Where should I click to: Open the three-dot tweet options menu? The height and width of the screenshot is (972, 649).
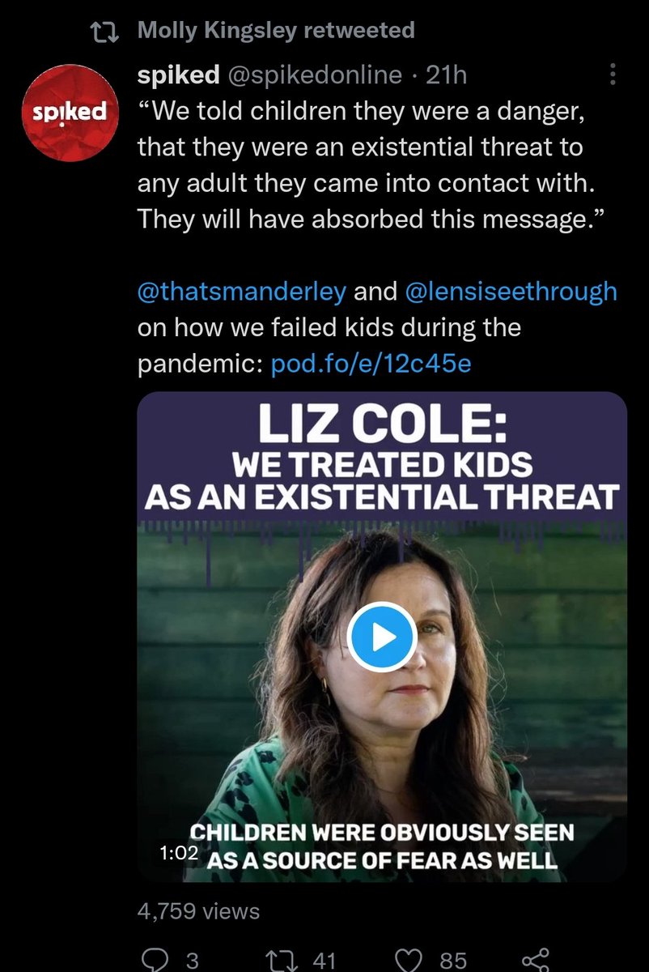(x=612, y=75)
